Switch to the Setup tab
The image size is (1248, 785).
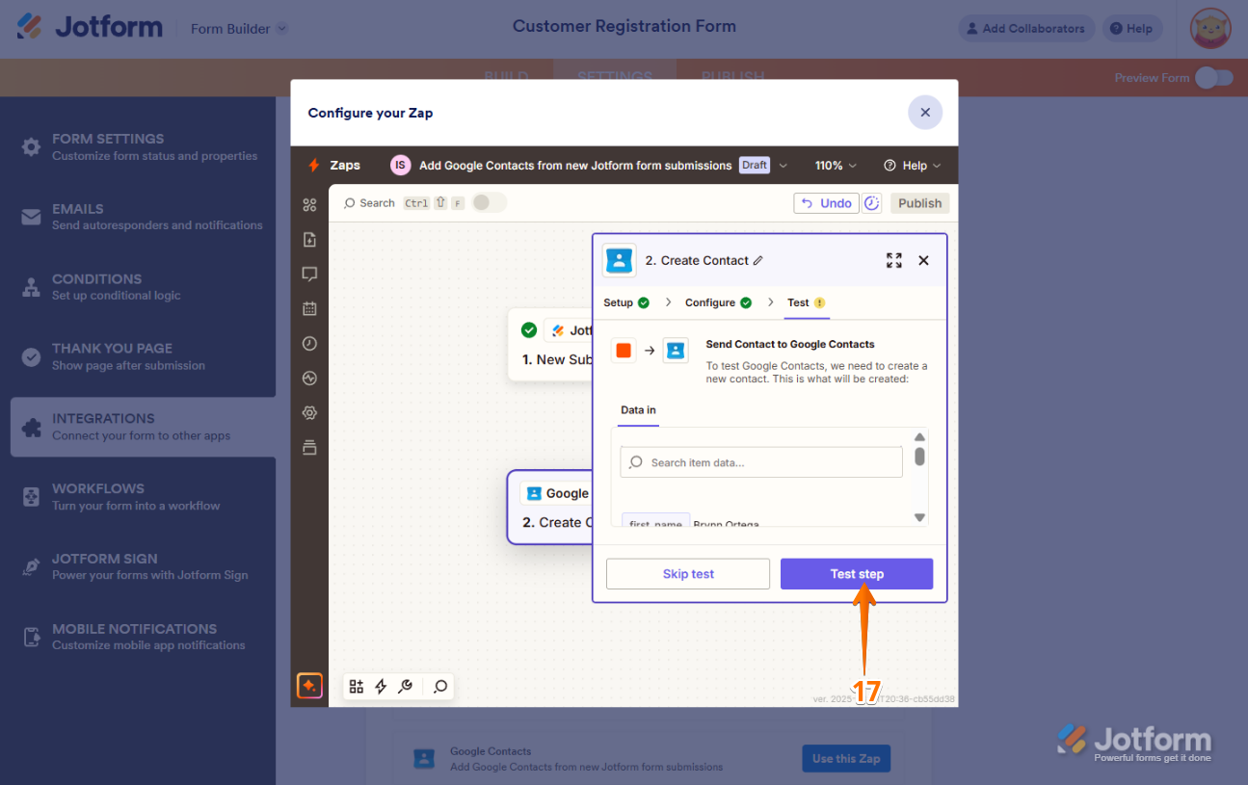(x=626, y=302)
